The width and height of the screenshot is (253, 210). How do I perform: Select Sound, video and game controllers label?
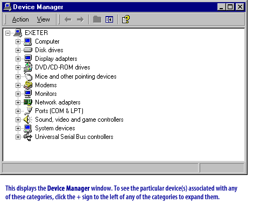pyautogui.click(x=79, y=120)
